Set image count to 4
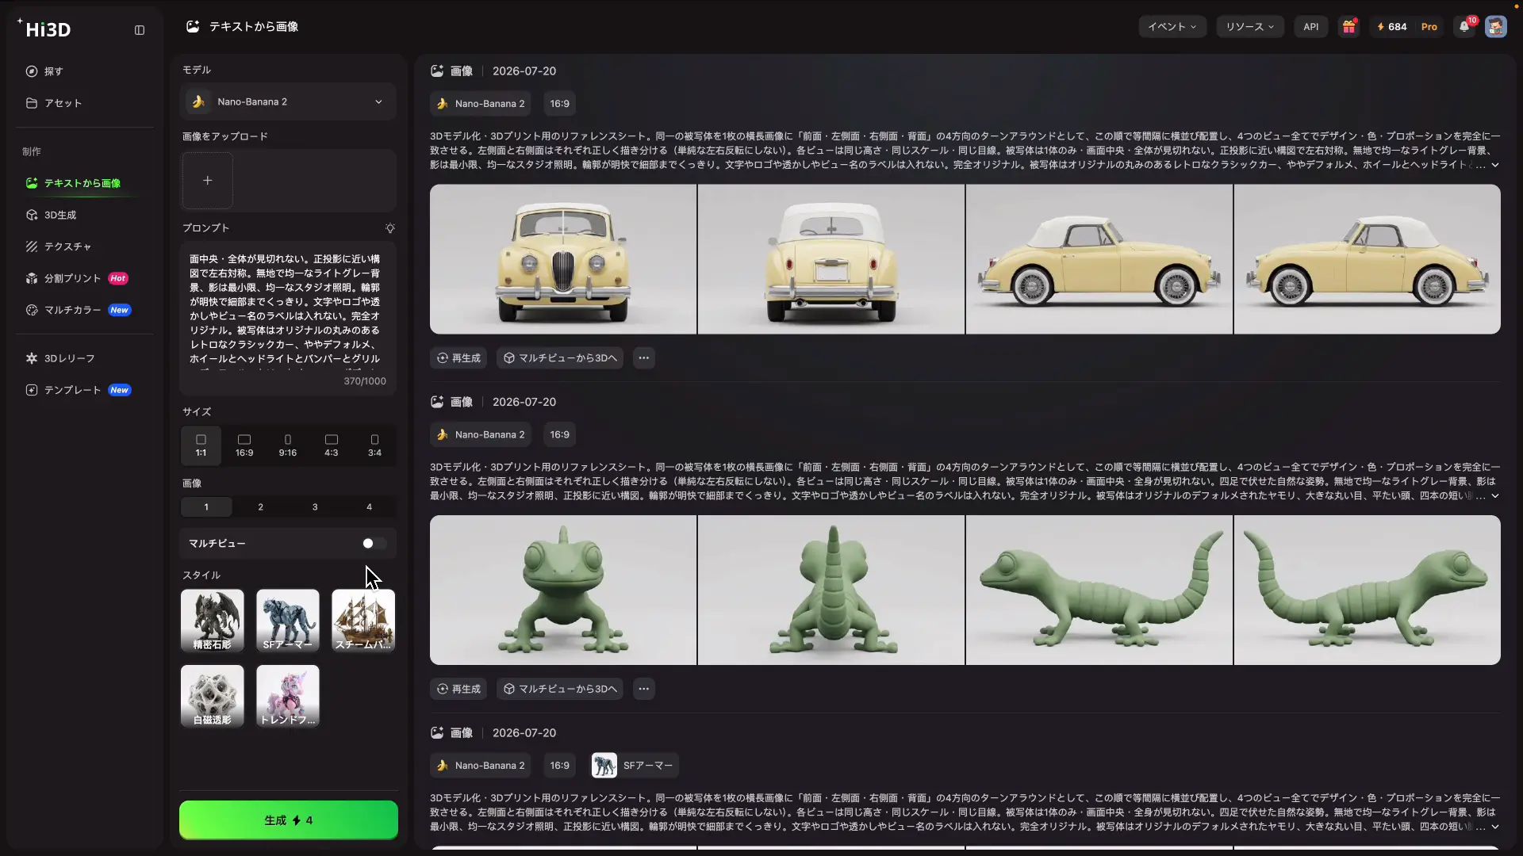Viewport: 1523px width, 856px height. tap(369, 507)
